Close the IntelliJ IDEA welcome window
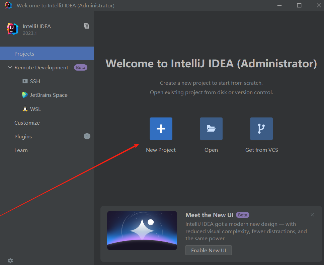 319,5
